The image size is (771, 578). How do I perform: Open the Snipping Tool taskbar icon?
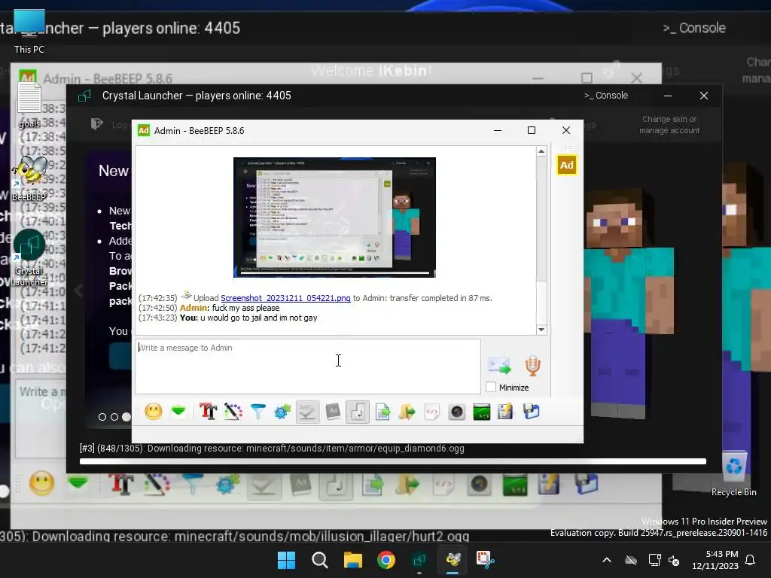pyautogui.click(x=486, y=560)
